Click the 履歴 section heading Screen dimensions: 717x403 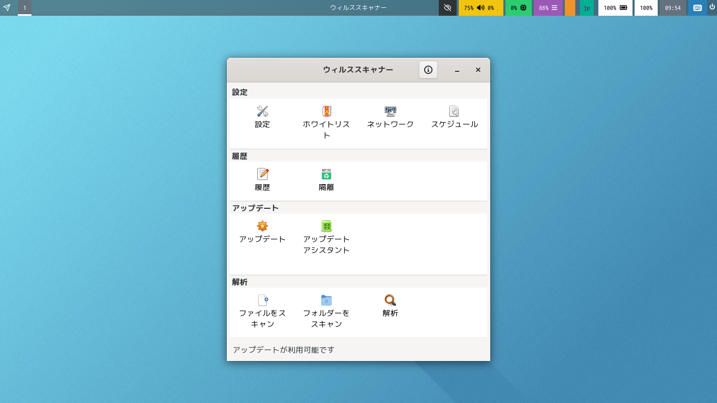(x=240, y=156)
